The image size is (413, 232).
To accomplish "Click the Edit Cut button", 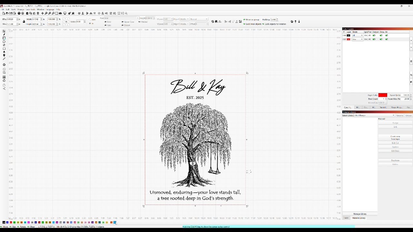I will (395, 143).
